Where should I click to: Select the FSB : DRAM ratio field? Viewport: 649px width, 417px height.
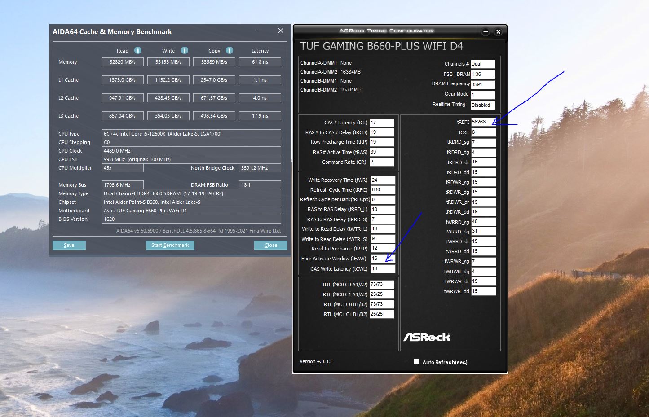[x=483, y=75]
